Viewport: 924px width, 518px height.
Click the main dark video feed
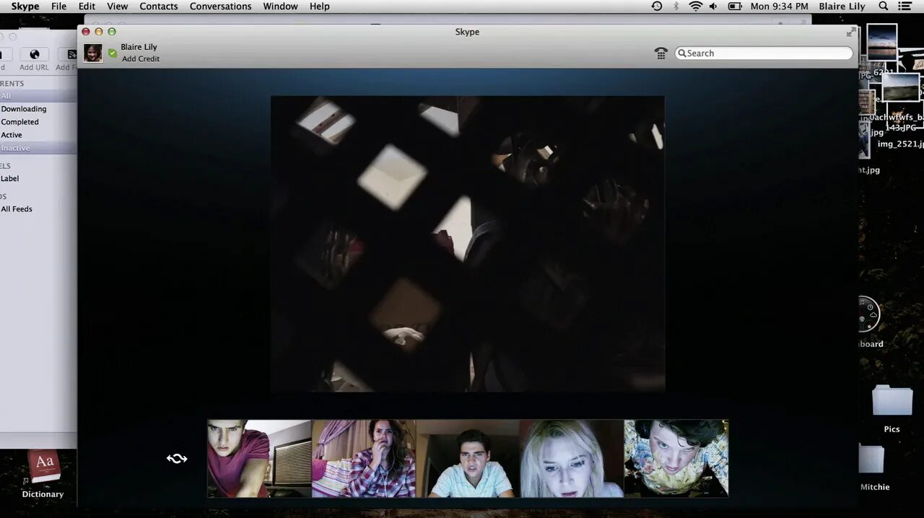point(468,244)
